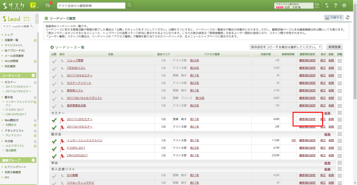Open the help question mark icon
The width and height of the screenshot is (357, 185).
pyautogui.click(x=336, y=5)
